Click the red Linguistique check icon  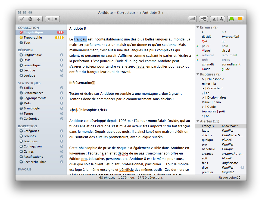point(21,32)
